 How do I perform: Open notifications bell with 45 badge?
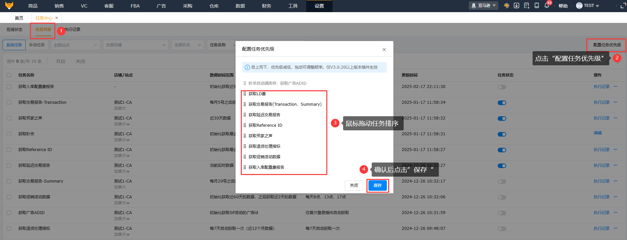pyautogui.click(x=547, y=6)
